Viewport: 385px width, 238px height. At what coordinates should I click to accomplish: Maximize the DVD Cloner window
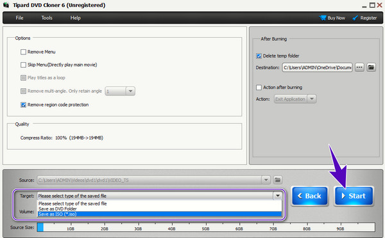pos(372,5)
